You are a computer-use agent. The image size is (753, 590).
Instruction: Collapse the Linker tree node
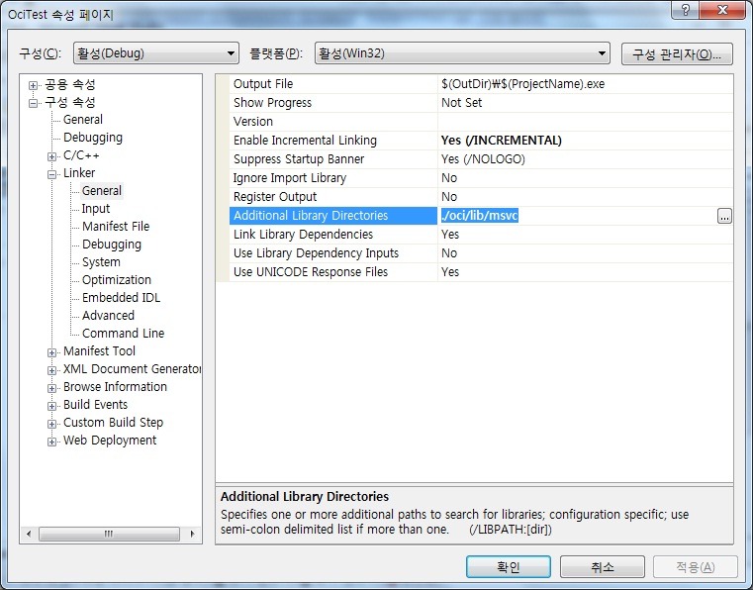pos(52,174)
